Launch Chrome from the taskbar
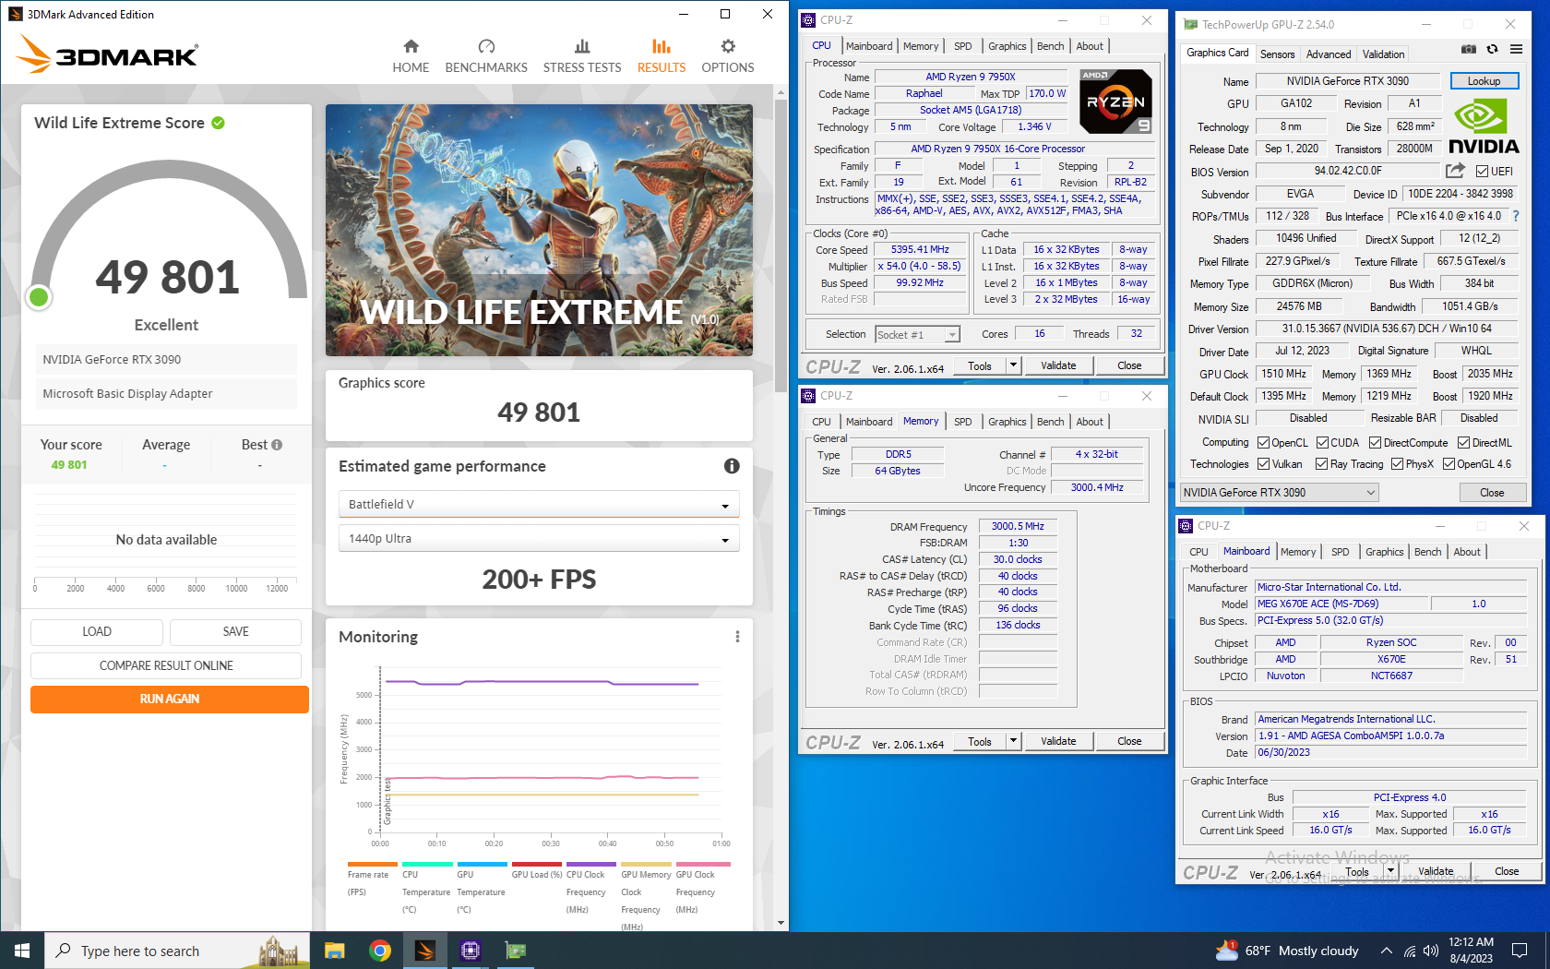 [379, 951]
